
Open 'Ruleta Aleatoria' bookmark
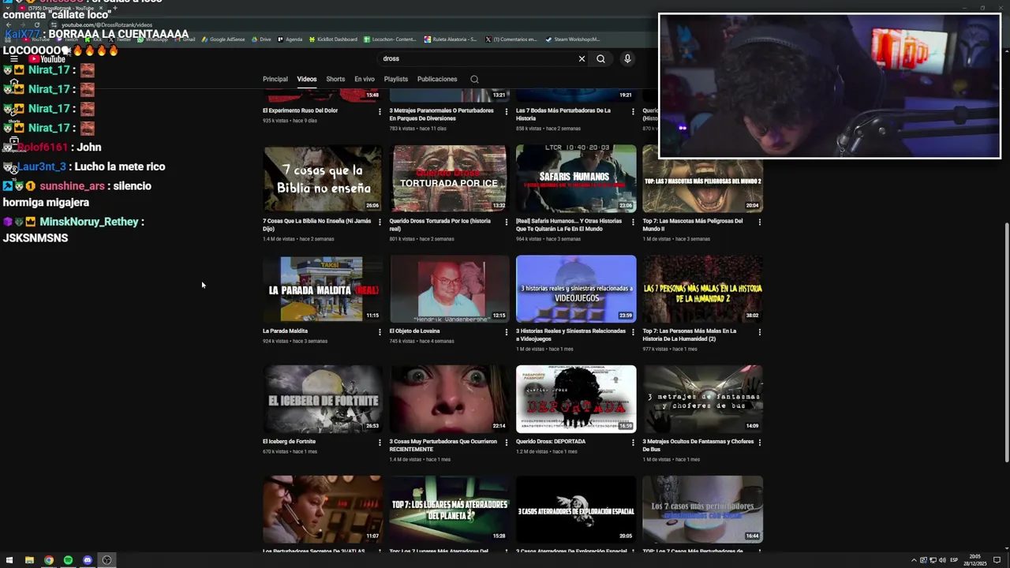(451, 39)
